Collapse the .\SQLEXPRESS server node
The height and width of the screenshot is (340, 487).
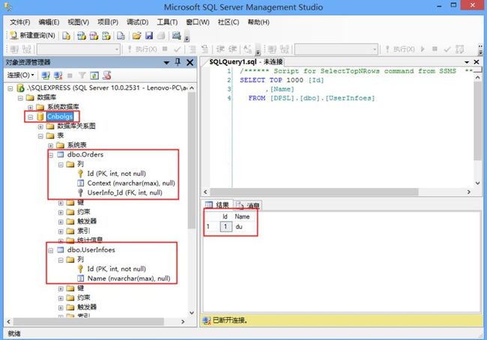pyautogui.click(x=10, y=88)
